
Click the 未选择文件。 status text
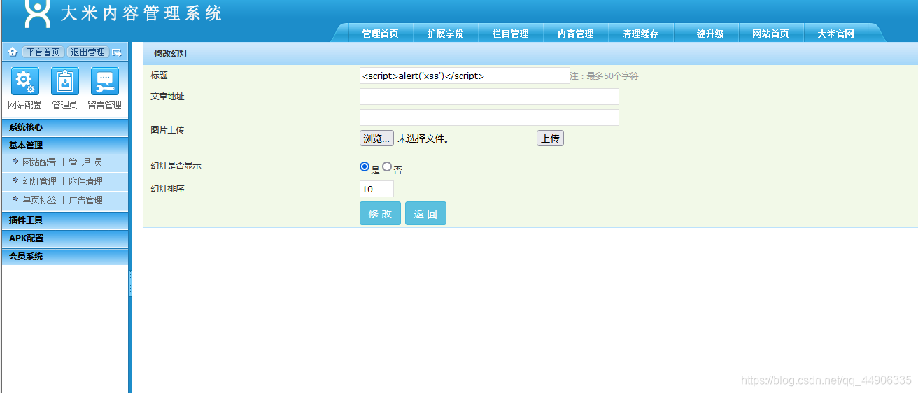423,138
